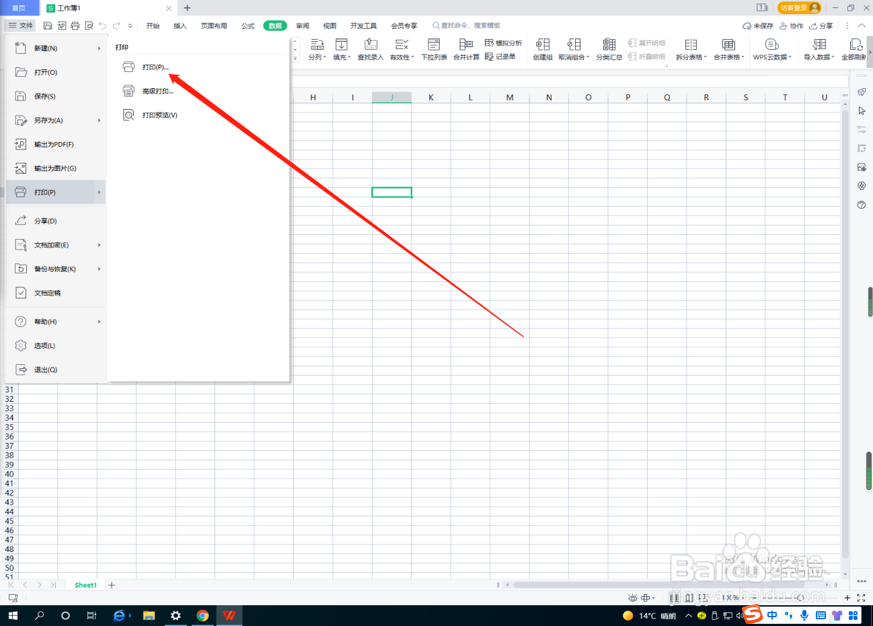The image size is (873, 626).
Task: Click the eye protection mode icon
Action: [632, 598]
